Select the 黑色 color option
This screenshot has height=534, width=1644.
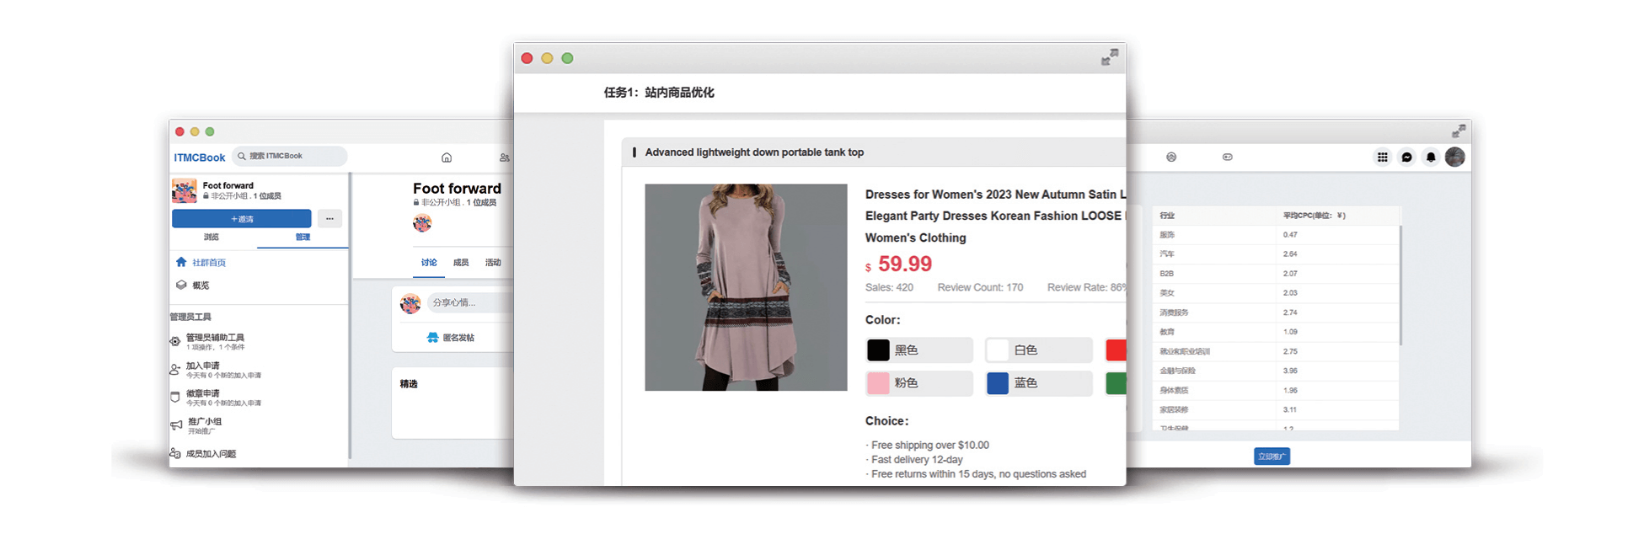(919, 350)
